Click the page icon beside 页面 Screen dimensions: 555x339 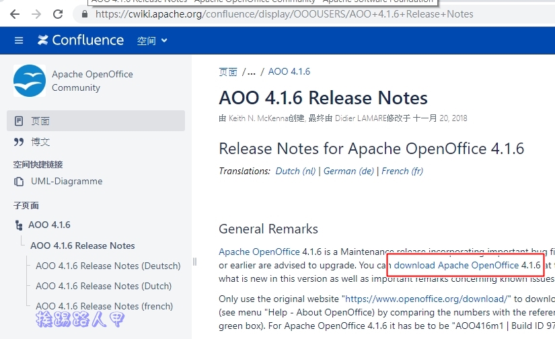click(x=19, y=121)
